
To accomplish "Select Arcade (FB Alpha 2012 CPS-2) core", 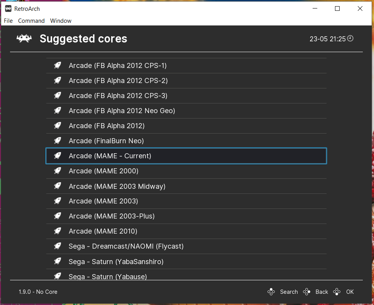I will click(186, 81).
